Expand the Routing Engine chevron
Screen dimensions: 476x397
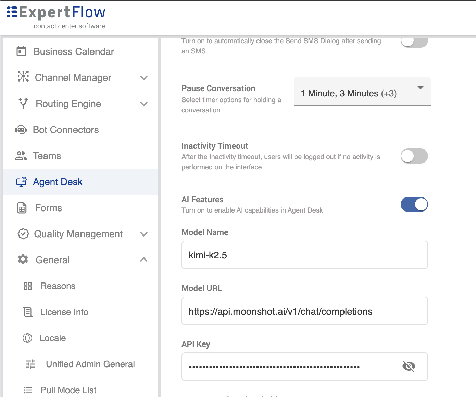(144, 104)
